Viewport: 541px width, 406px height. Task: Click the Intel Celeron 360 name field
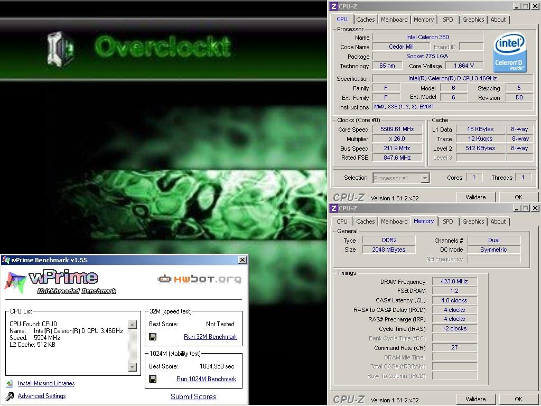(x=427, y=37)
